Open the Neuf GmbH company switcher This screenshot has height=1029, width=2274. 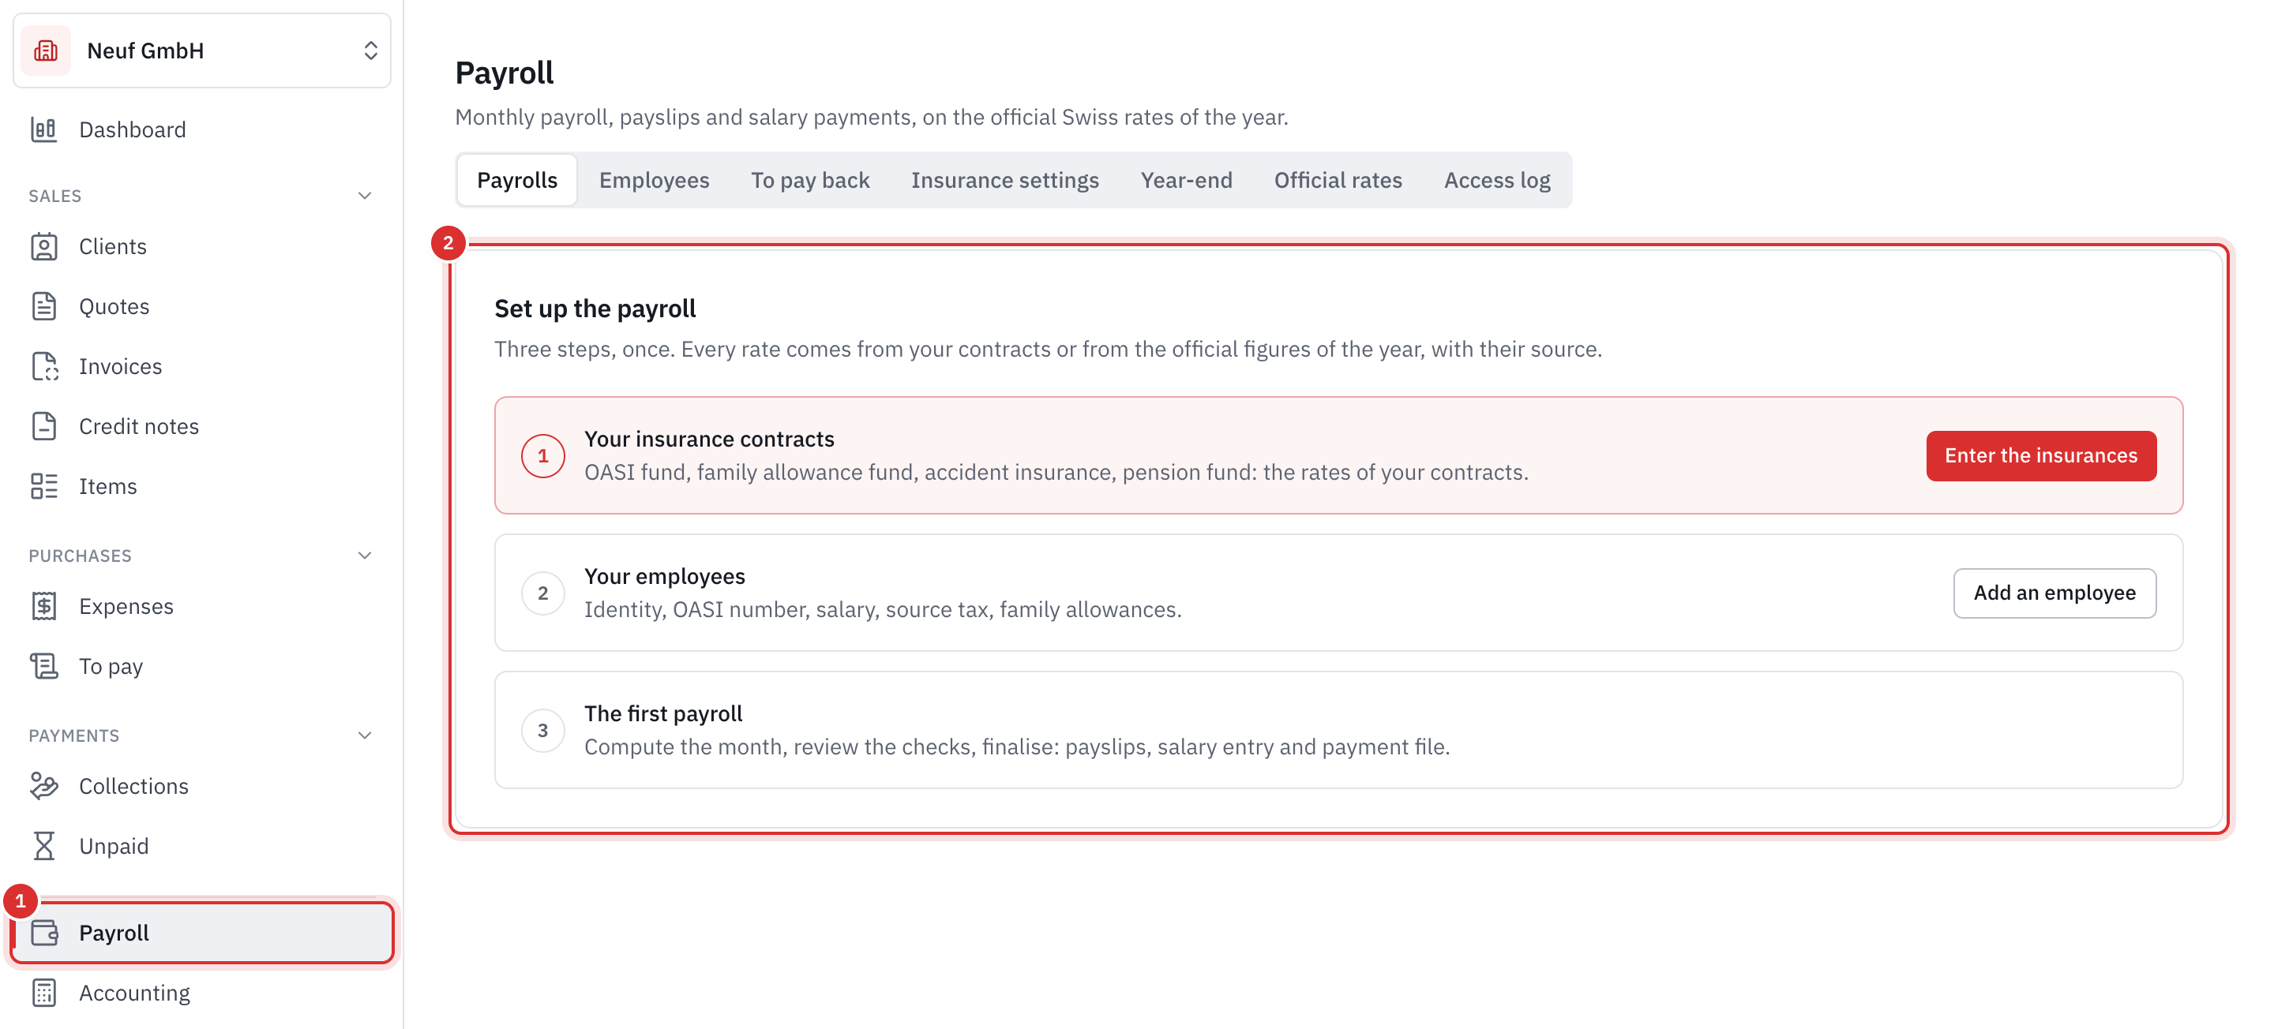[202, 51]
